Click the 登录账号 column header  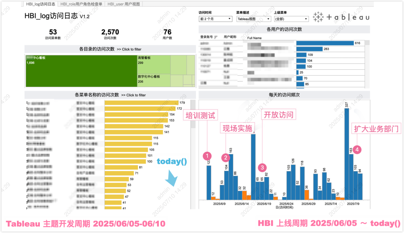click(207, 37)
